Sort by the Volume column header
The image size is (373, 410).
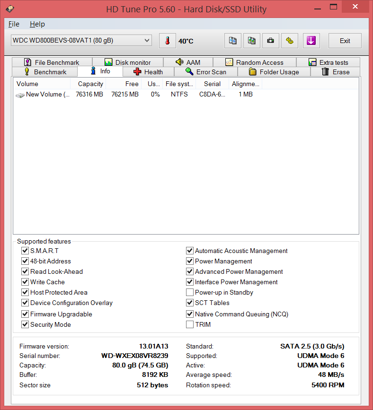click(x=42, y=84)
